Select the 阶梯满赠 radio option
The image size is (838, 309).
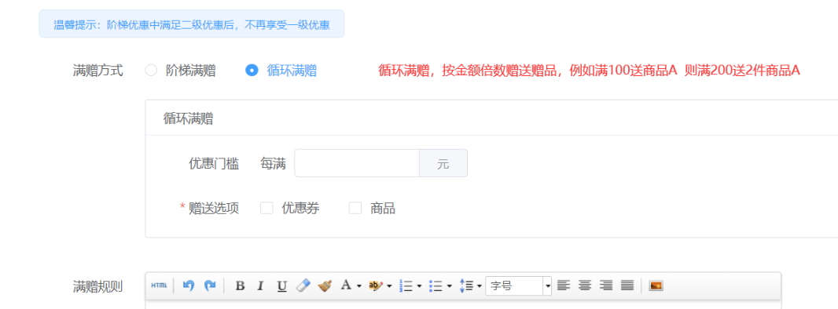151,71
